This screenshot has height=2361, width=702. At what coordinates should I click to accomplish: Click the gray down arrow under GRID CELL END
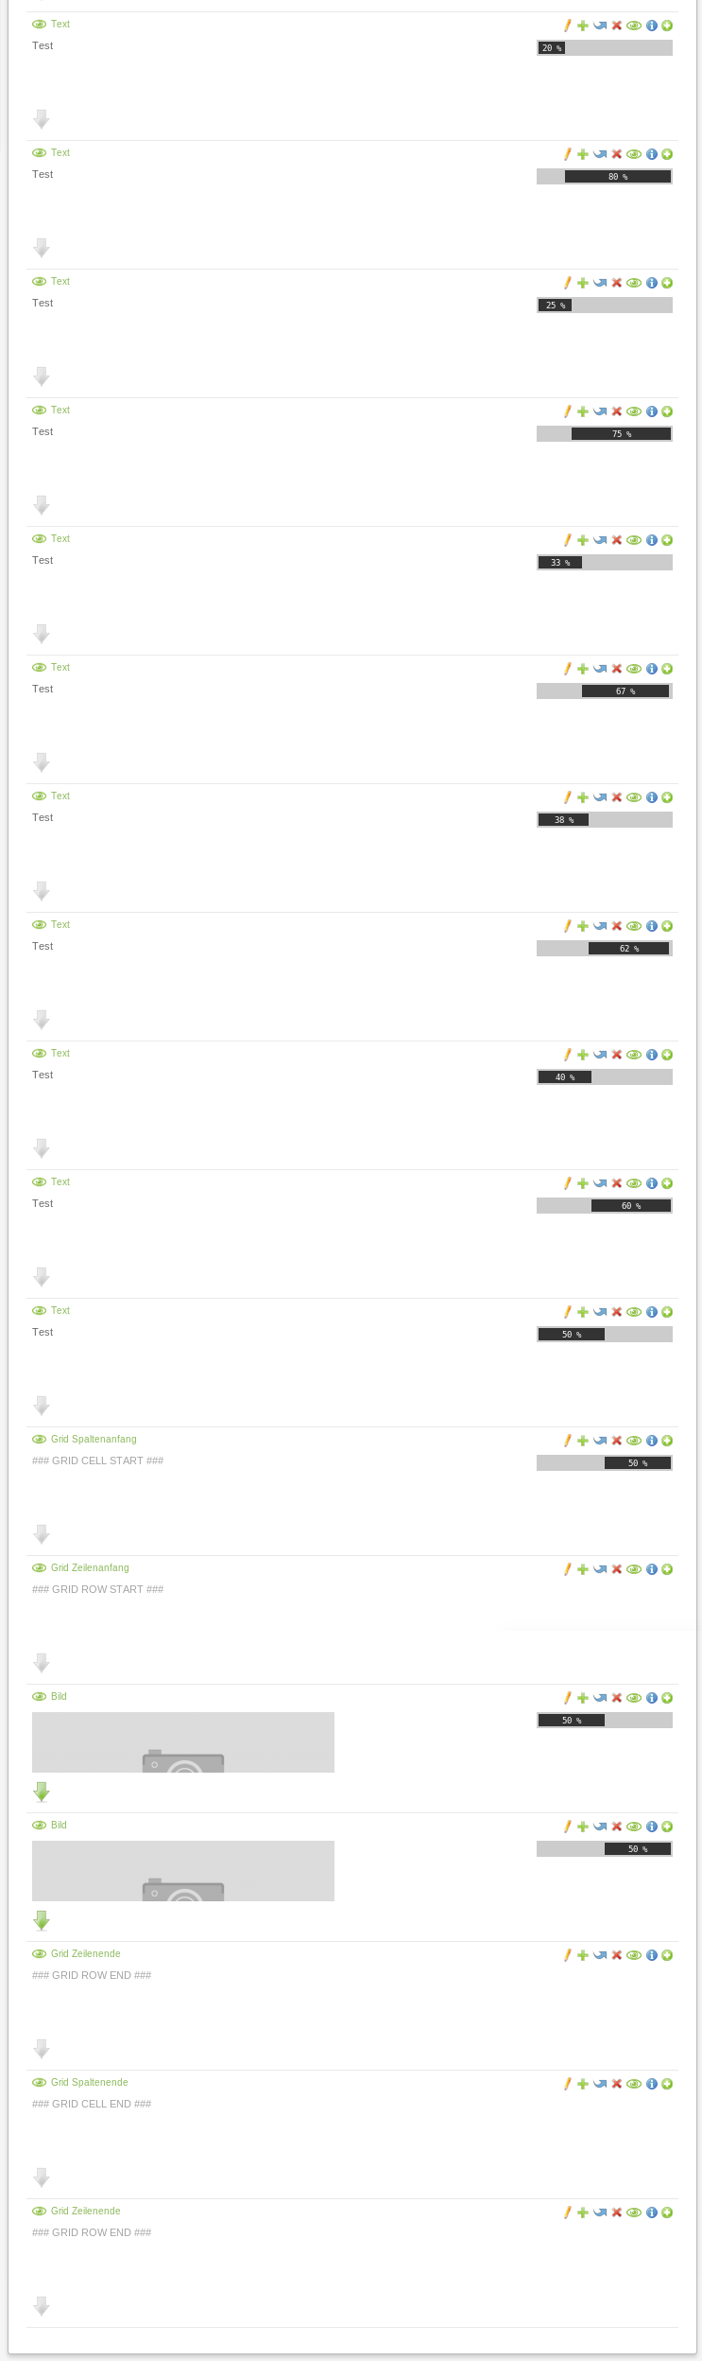[42, 2177]
